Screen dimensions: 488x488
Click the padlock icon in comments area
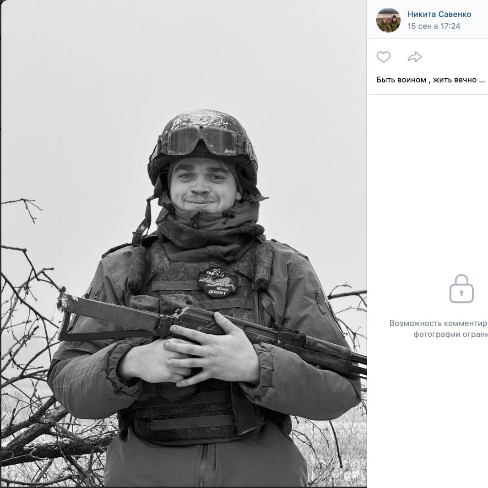pos(461,288)
